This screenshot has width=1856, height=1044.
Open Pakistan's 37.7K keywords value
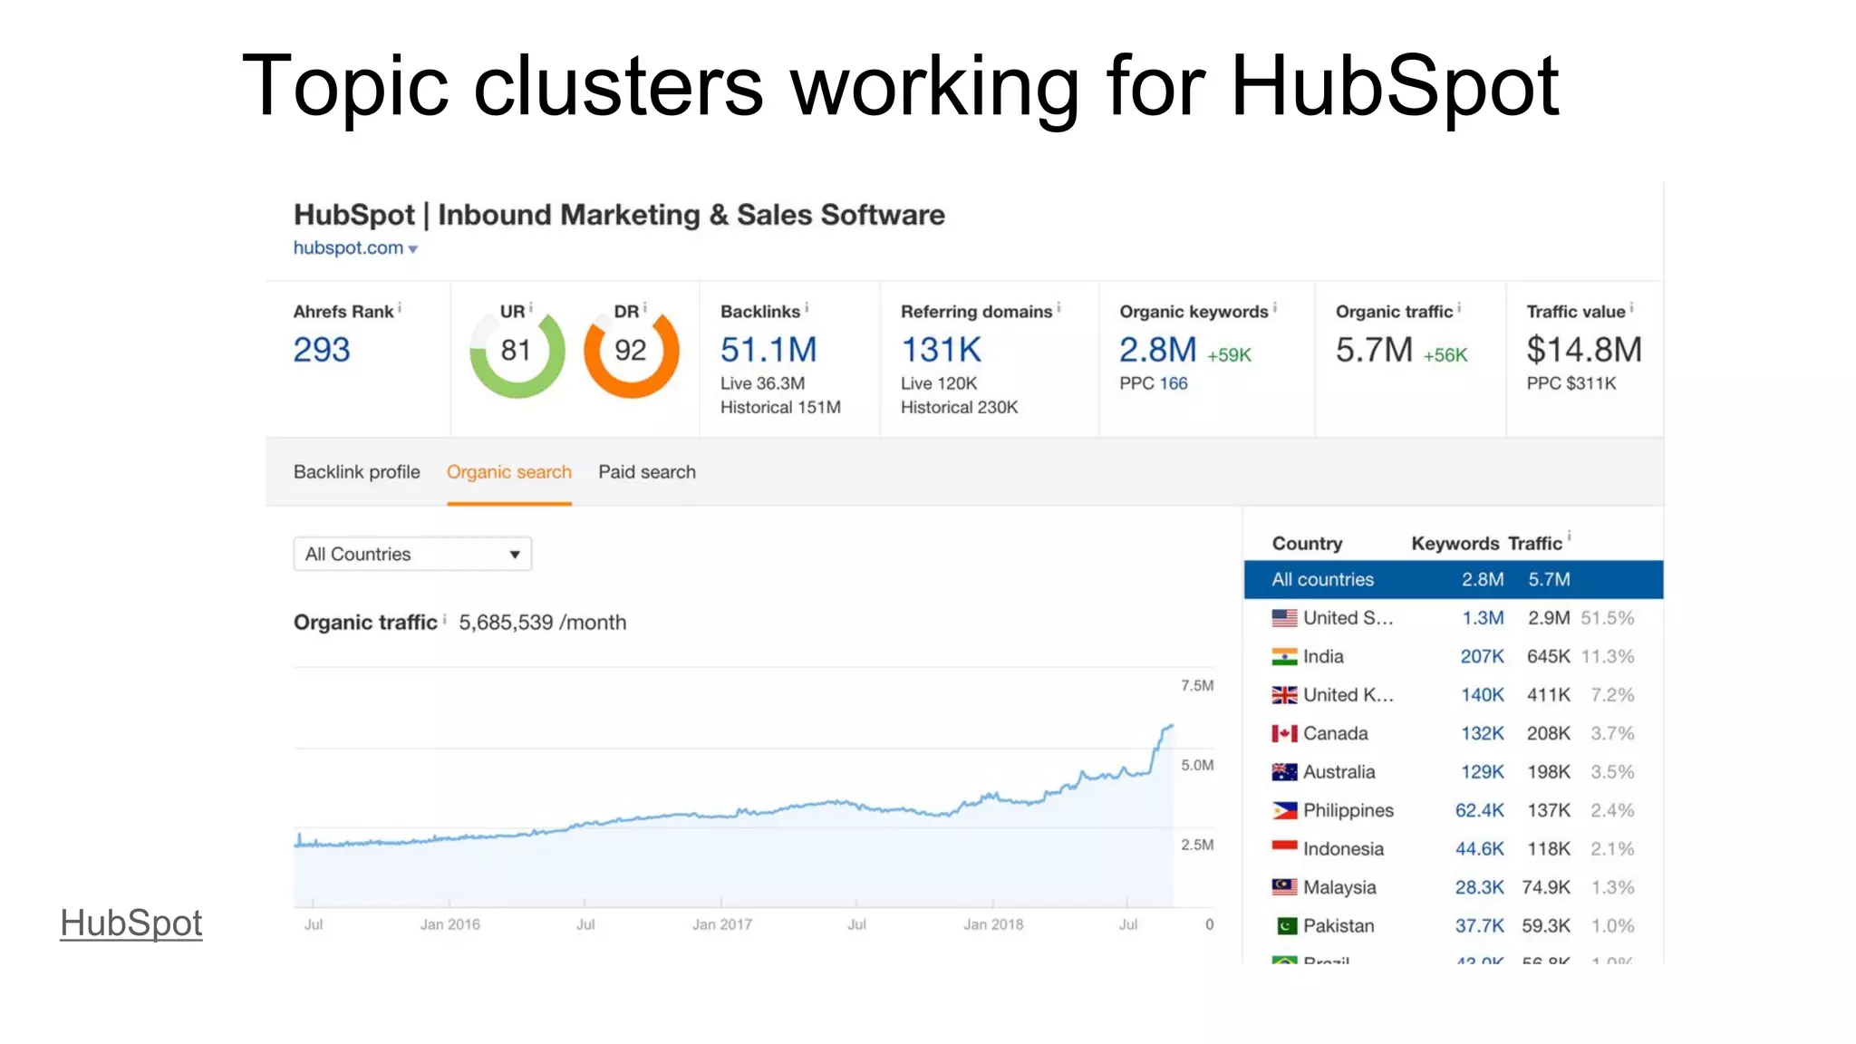1479,926
